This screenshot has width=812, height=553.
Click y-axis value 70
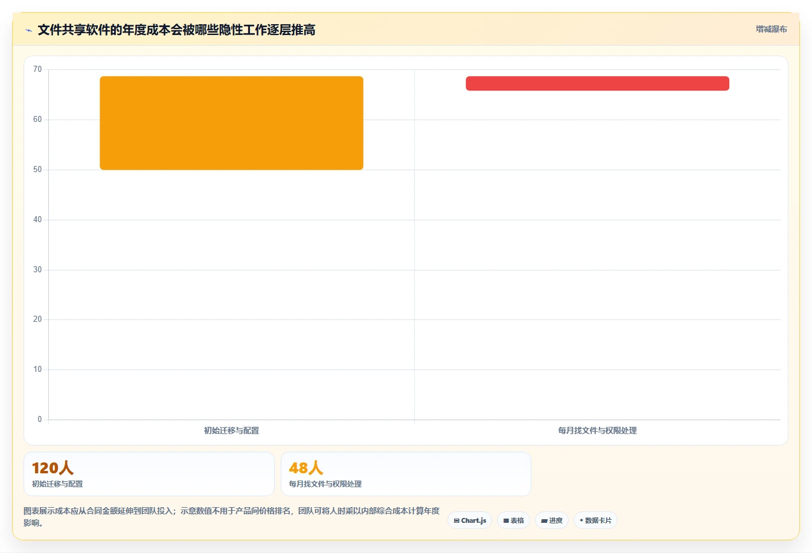coord(37,69)
